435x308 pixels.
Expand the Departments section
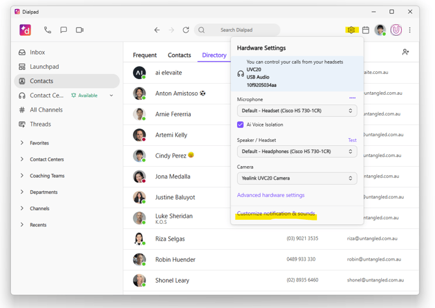click(22, 192)
